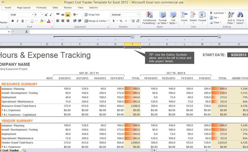Open Format as Table gallery

[163, 18]
